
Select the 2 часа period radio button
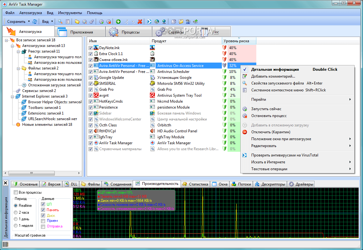(16, 212)
